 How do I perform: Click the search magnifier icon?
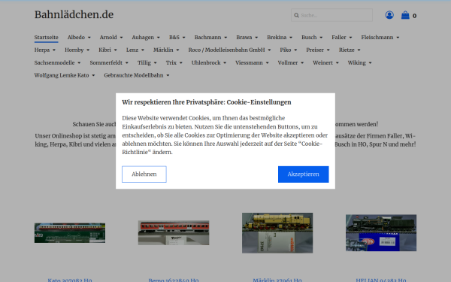[x=297, y=15]
